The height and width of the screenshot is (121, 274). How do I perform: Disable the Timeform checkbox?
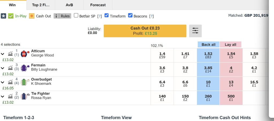(x=107, y=16)
